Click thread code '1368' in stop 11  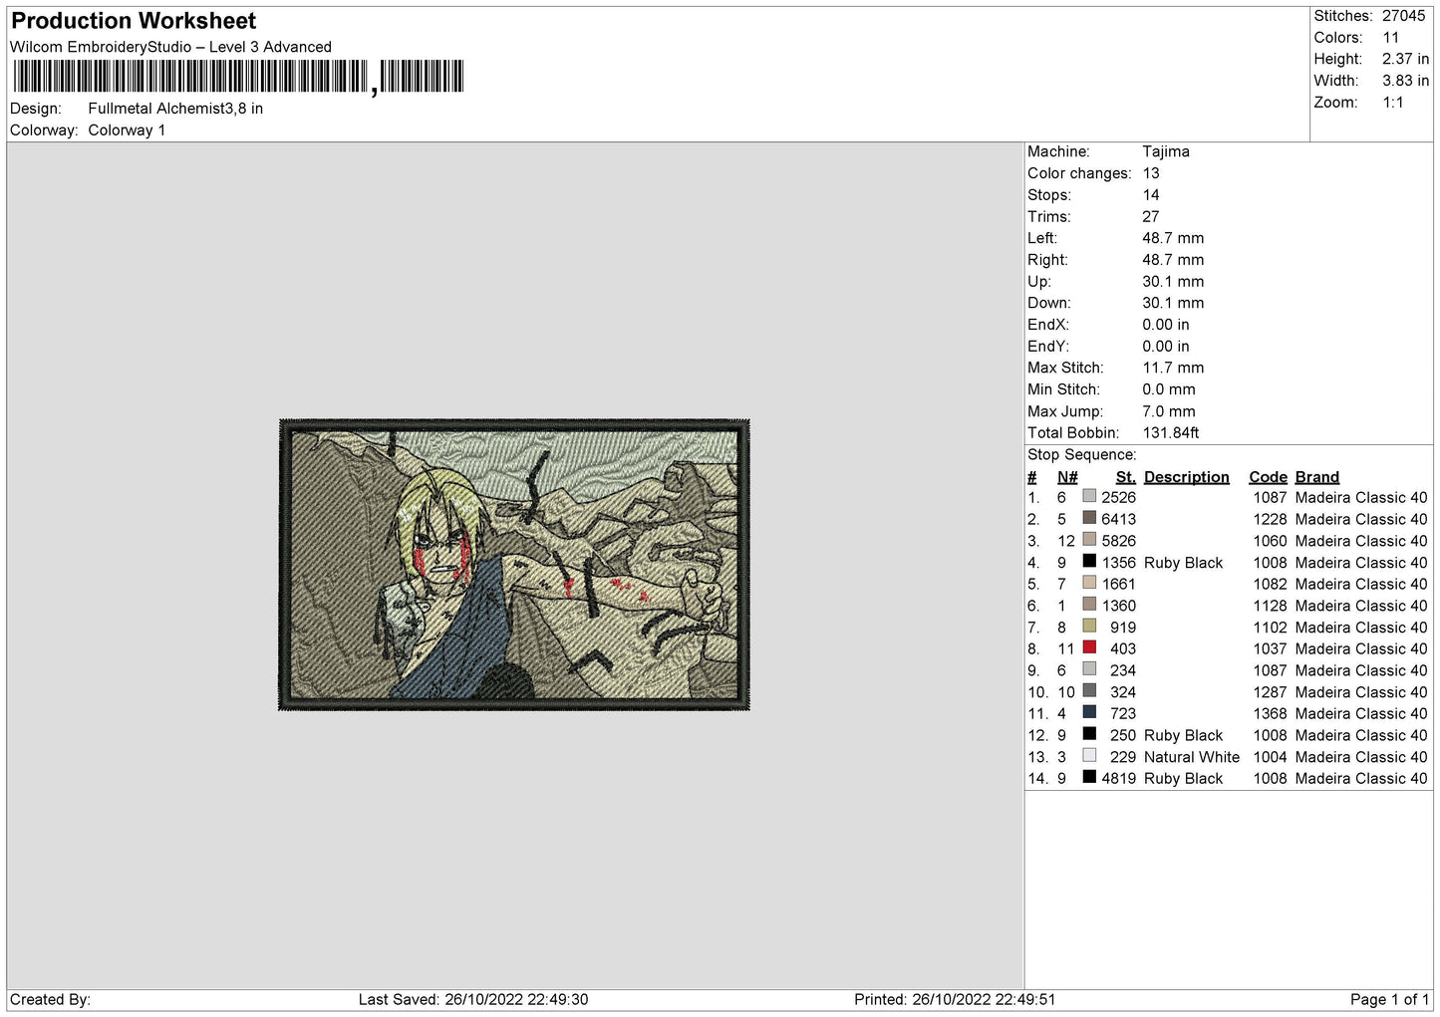point(1270,713)
